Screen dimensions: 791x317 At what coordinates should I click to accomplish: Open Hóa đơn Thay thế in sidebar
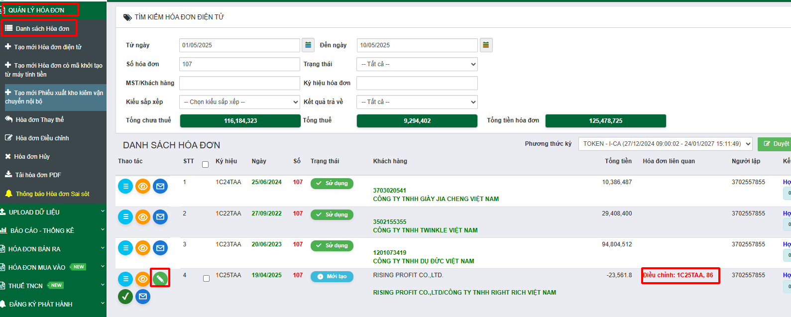click(x=40, y=120)
